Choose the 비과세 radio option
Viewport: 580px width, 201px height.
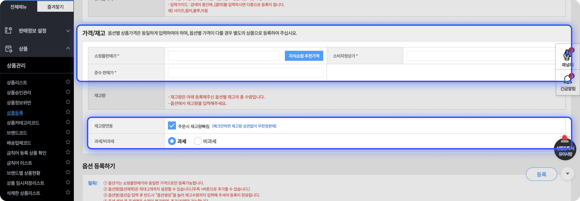point(198,141)
